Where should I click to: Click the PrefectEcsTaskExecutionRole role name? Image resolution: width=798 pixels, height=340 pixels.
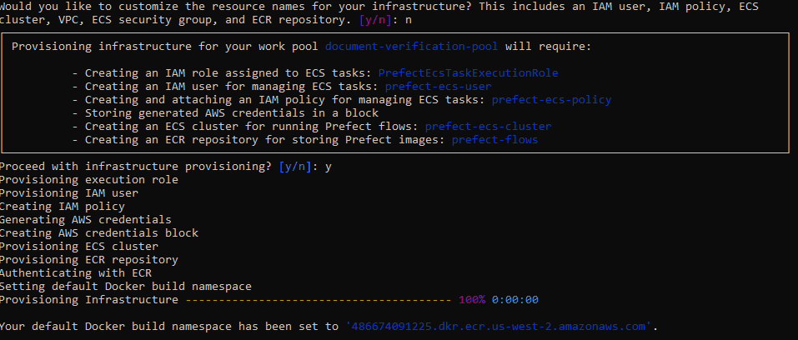pos(468,73)
